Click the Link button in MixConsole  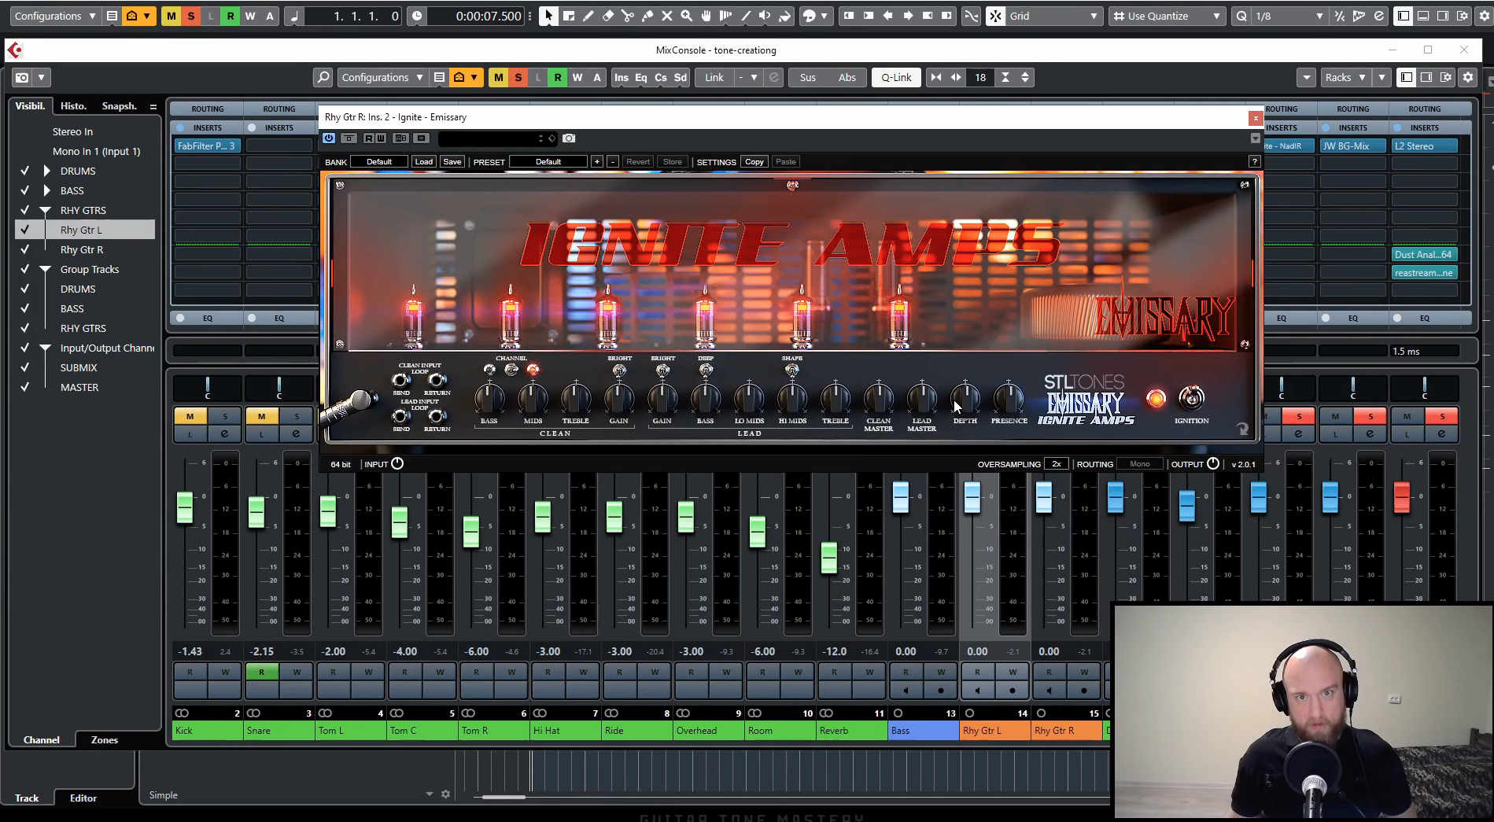pyautogui.click(x=714, y=77)
